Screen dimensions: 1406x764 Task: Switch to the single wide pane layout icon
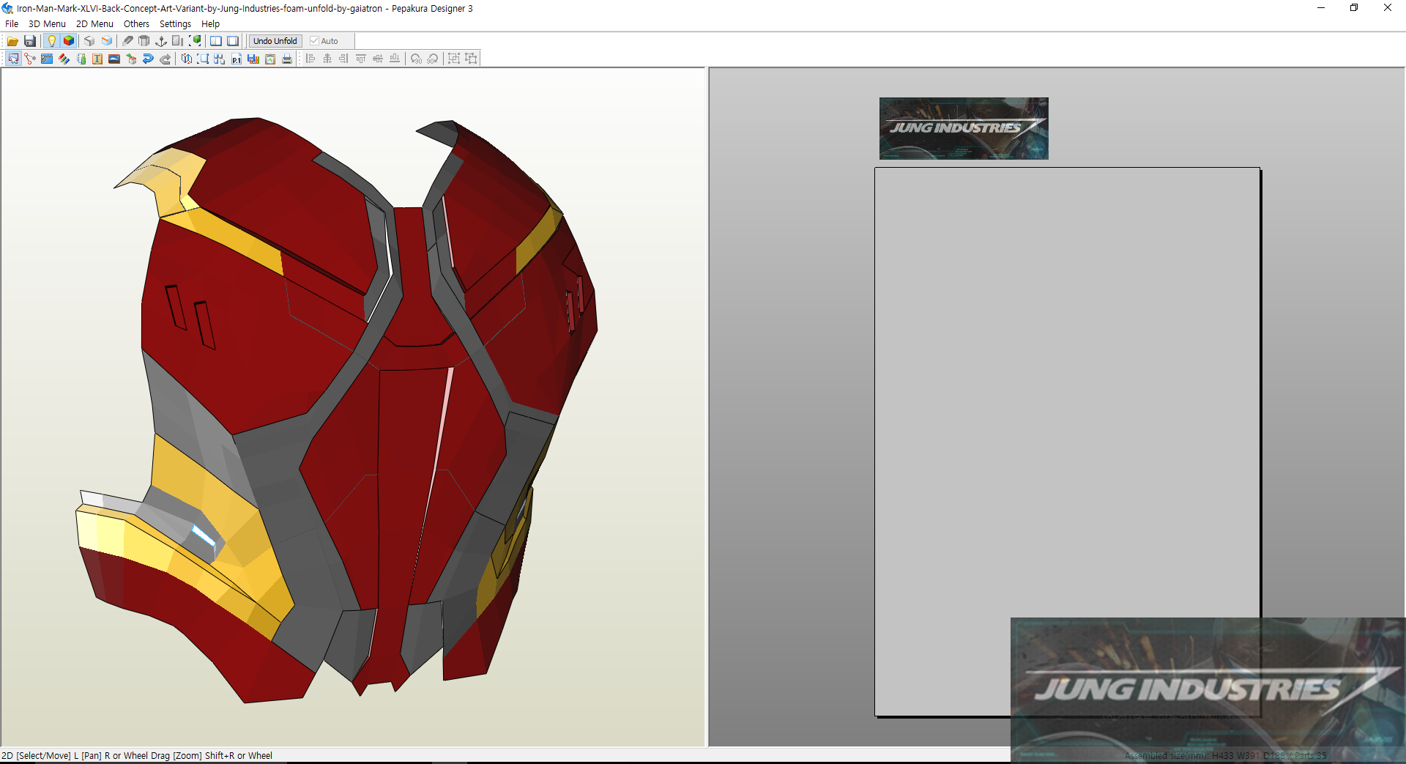click(x=233, y=41)
